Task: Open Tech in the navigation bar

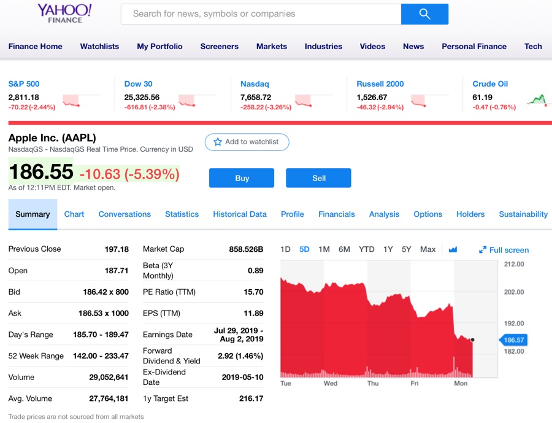Action: click(533, 47)
